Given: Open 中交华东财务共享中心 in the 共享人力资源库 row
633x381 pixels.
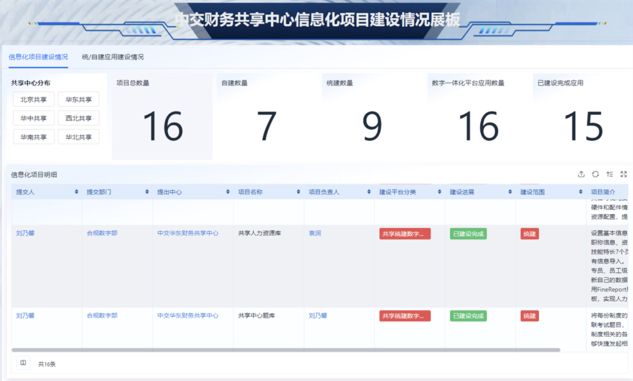Looking at the screenshot, I should point(188,233).
